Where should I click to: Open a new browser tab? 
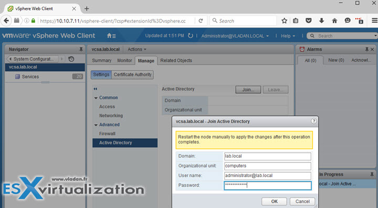click(87, 9)
